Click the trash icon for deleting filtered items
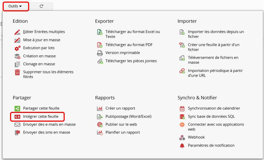 tap(17, 72)
